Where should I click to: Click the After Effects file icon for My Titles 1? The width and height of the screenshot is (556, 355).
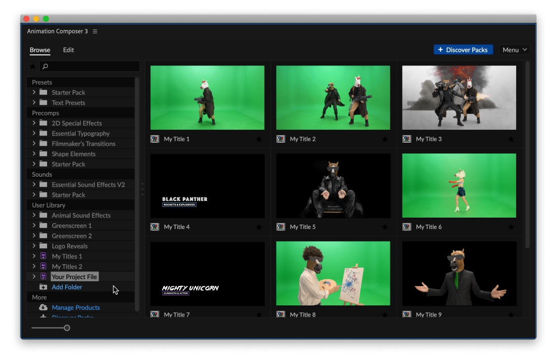[x=43, y=256]
